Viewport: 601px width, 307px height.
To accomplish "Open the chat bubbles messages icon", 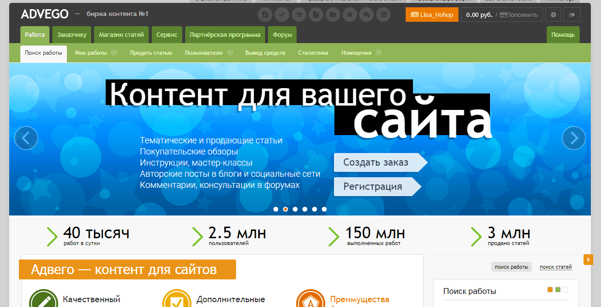I will pyautogui.click(x=366, y=15).
